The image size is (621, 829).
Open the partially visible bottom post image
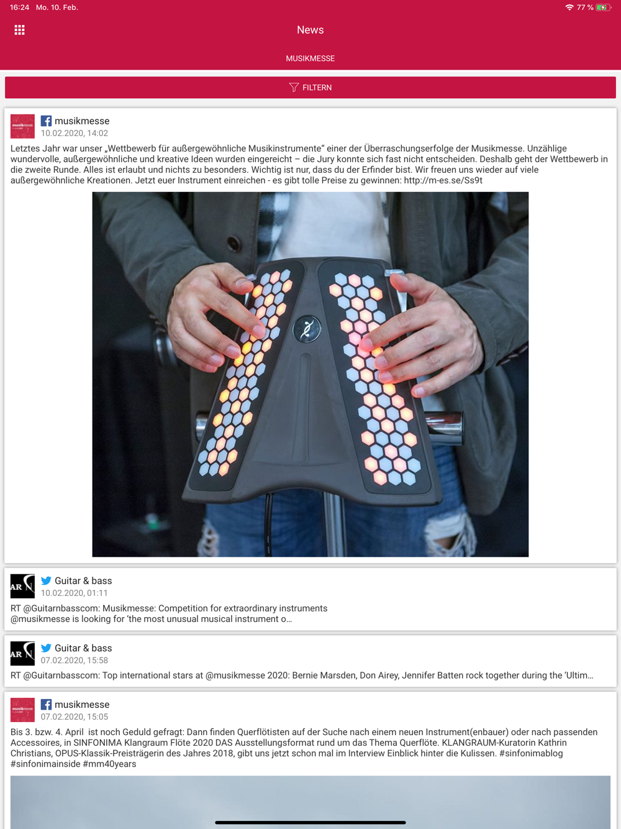tap(310, 802)
